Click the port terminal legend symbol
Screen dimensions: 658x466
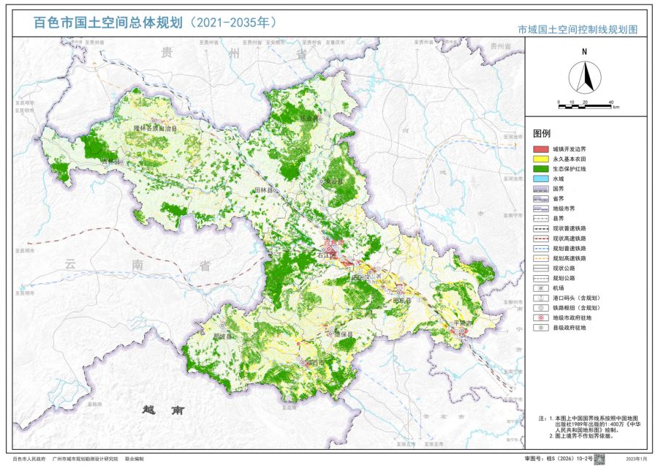pos(541,298)
